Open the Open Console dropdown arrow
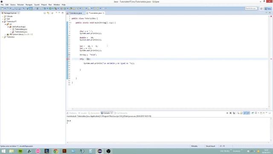The height and width of the screenshot is (154, 273). click(x=264, y=113)
